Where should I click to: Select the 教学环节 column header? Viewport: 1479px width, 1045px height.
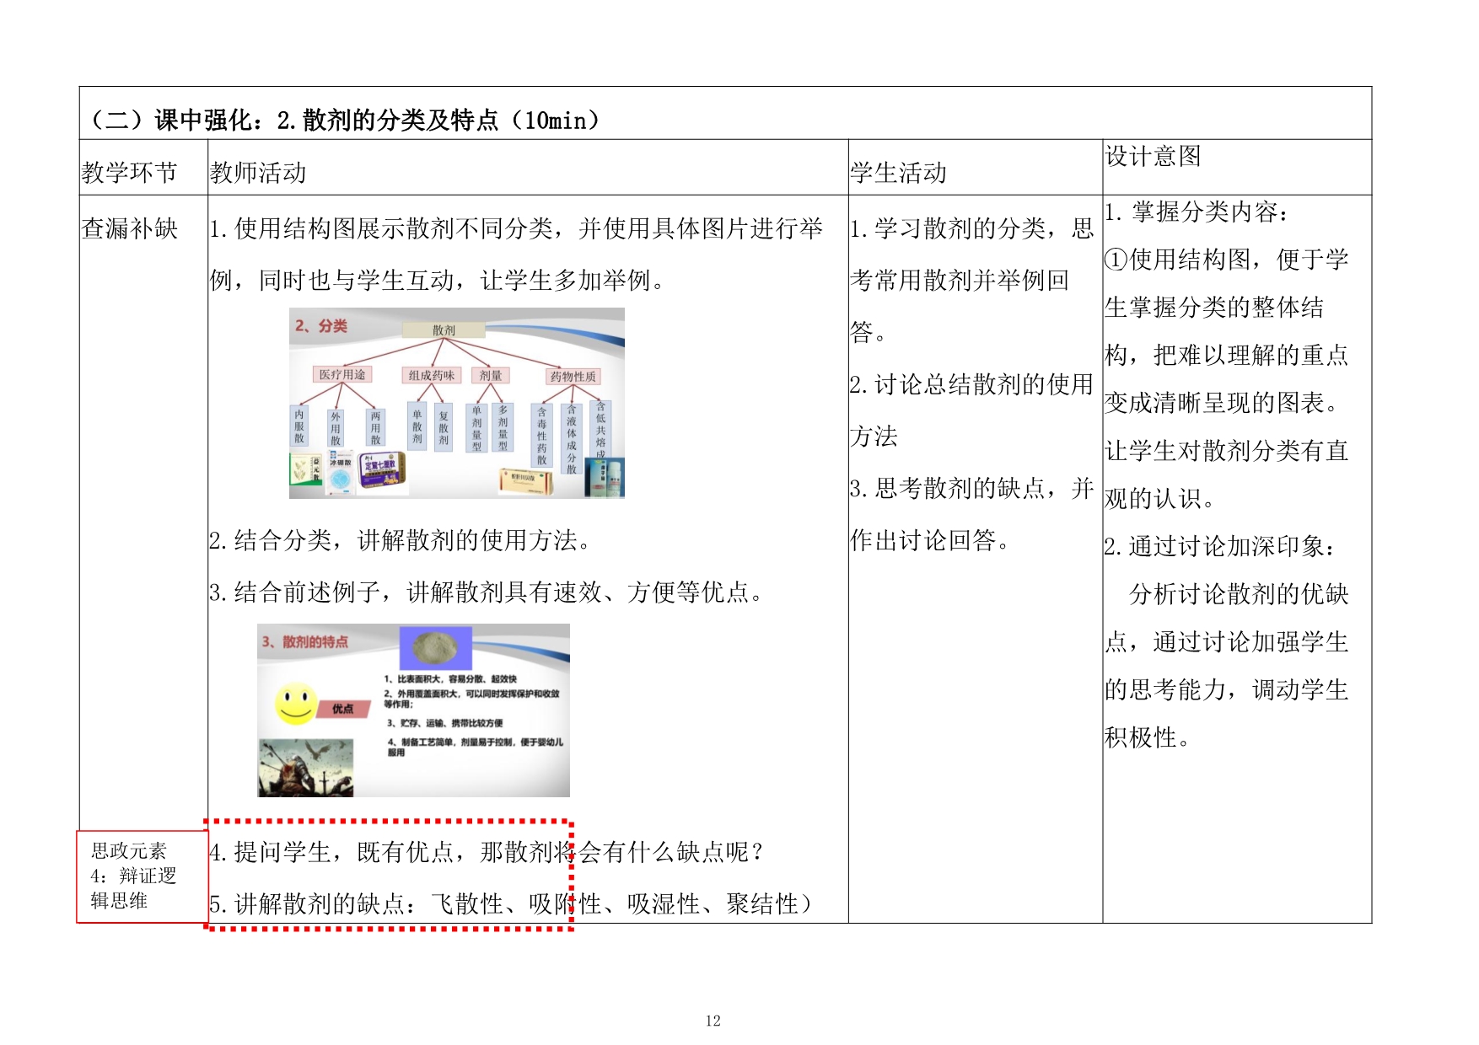point(130,173)
